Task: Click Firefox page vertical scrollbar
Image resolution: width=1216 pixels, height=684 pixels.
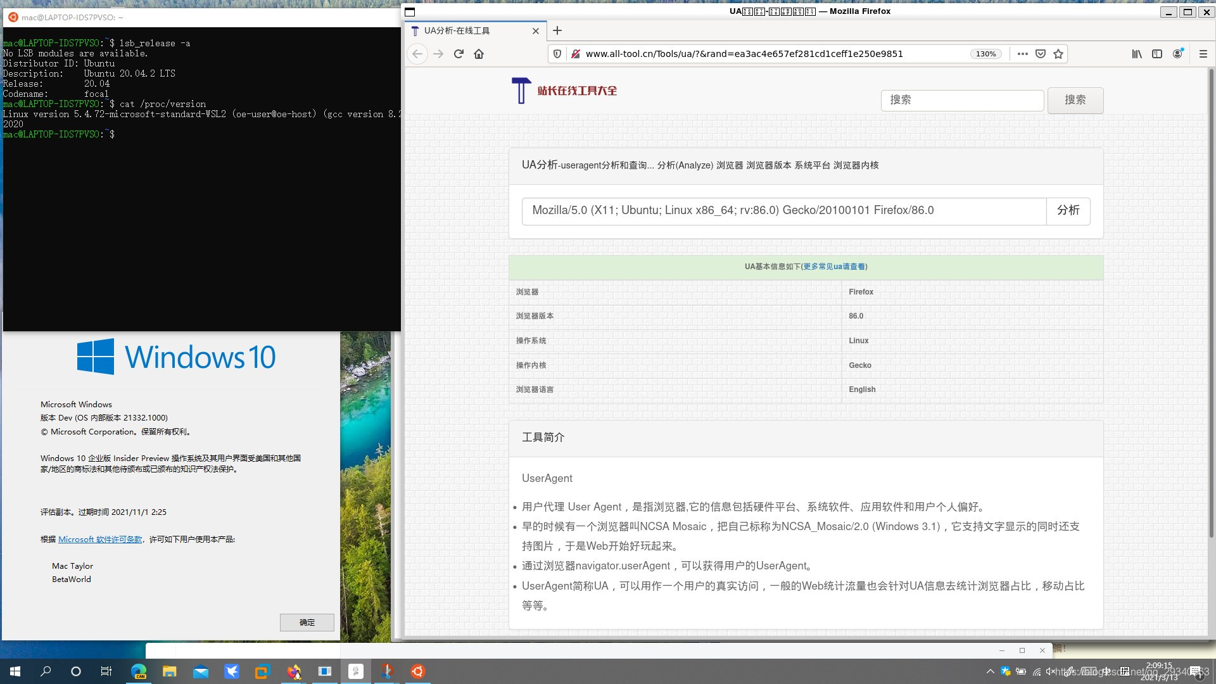Action: (x=1211, y=304)
